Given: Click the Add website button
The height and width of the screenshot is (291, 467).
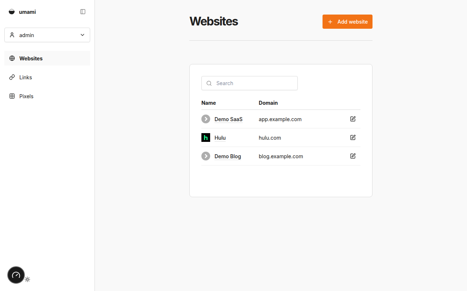Looking at the screenshot, I should pyautogui.click(x=347, y=21).
